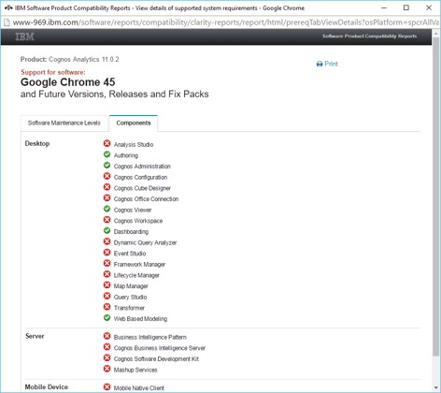Select the Components tab
This screenshot has height=393, width=441.
pyautogui.click(x=134, y=123)
